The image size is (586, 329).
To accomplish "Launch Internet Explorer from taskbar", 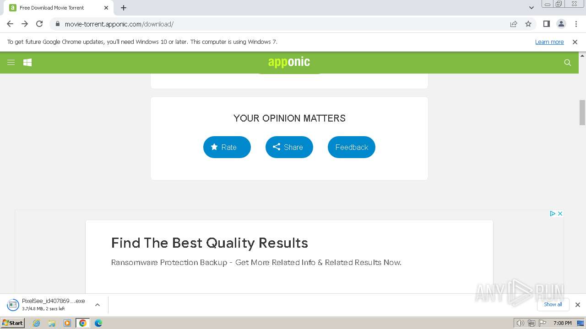I will tap(37, 323).
